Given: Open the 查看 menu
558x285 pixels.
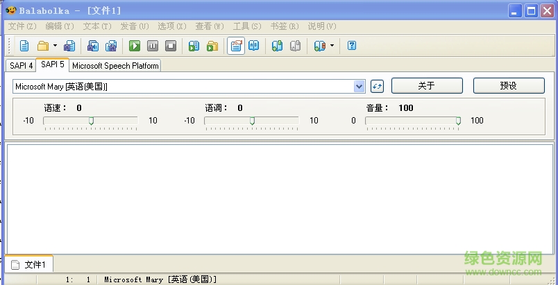Looking at the screenshot, I should coord(210,26).
